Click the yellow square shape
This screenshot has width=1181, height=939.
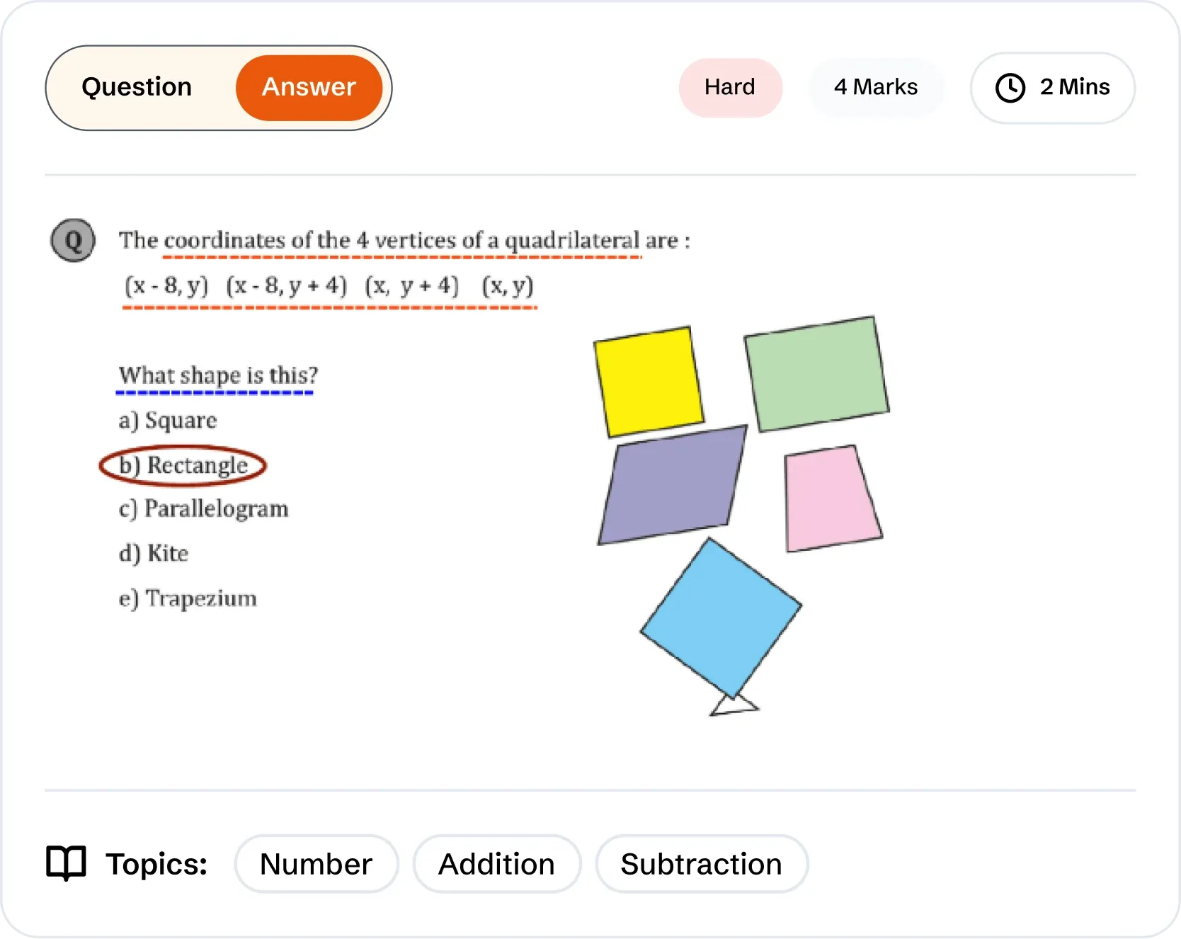[649, 382]
